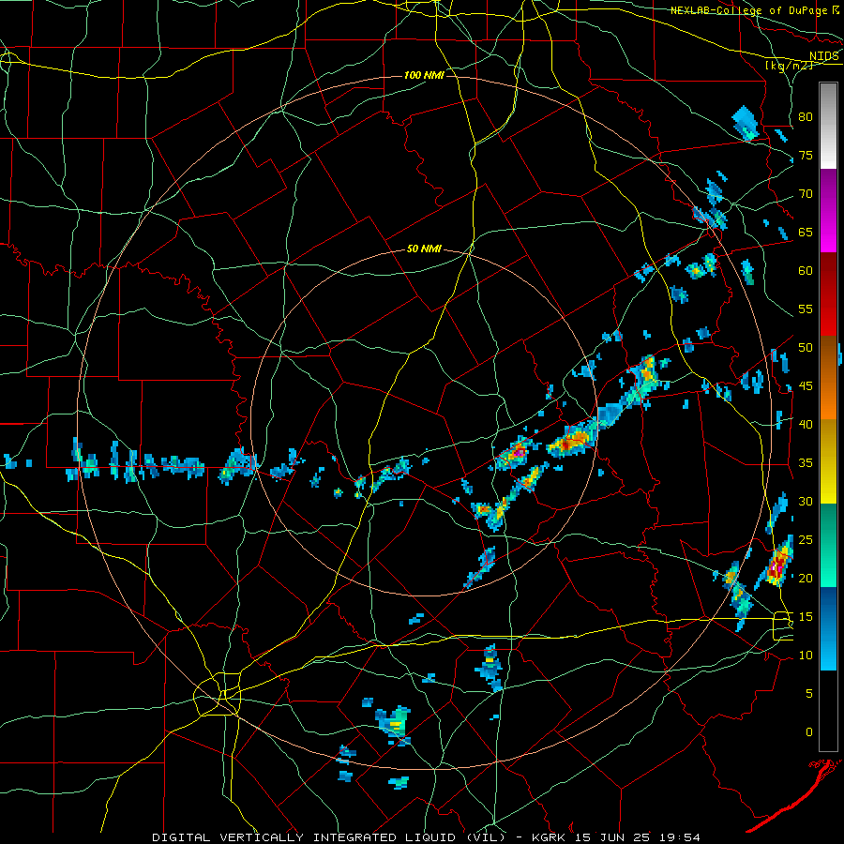Click the 15 value on the color scale
Screen dimensions: 844x844
click(x=806, y=617)
